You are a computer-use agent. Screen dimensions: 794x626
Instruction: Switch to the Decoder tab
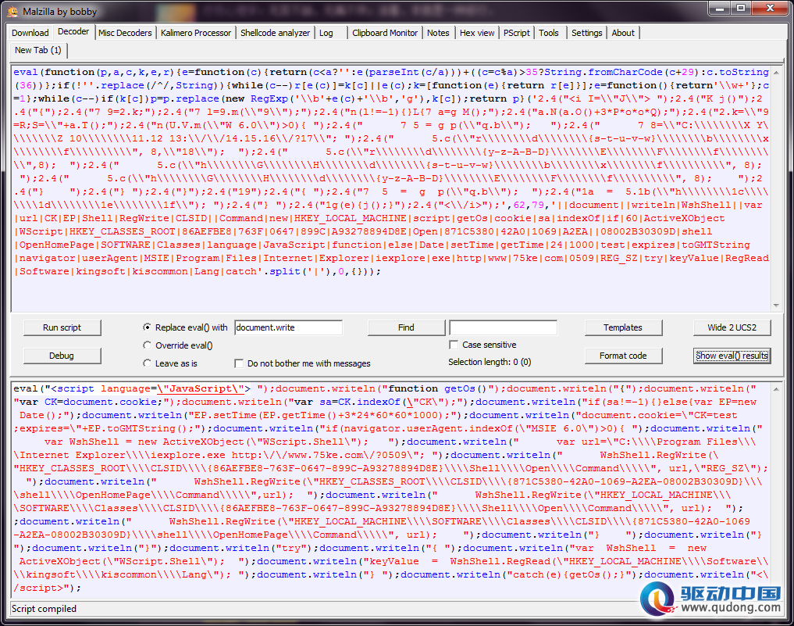point(73,31)
